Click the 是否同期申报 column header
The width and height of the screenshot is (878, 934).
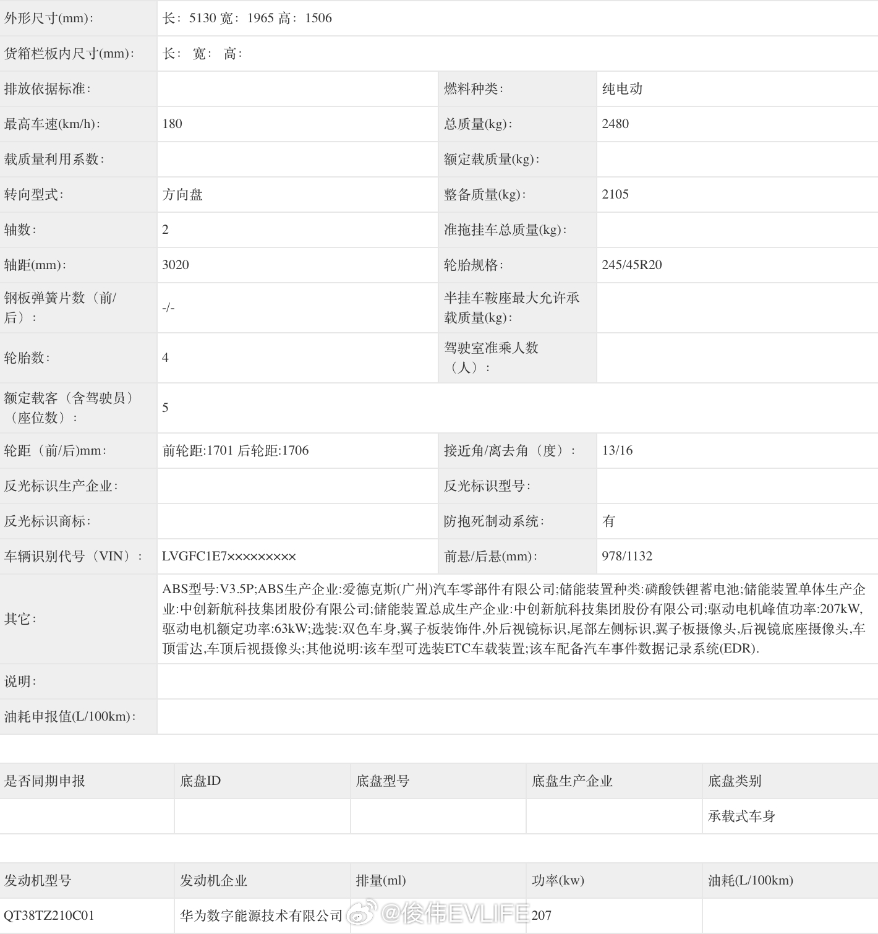pos(45,781)
